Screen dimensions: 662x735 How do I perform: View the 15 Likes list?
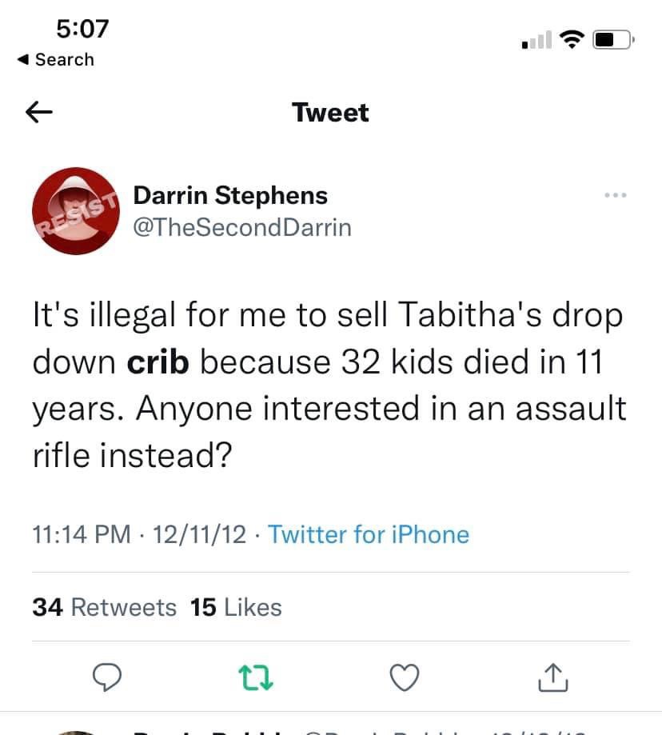[237, 608]
